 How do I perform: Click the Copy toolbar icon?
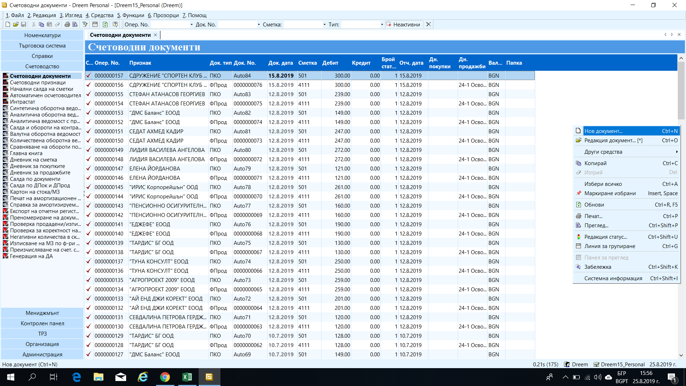(41, 24)
